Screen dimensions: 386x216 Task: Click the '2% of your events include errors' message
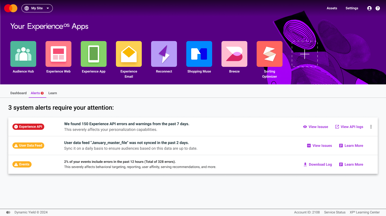120,162
